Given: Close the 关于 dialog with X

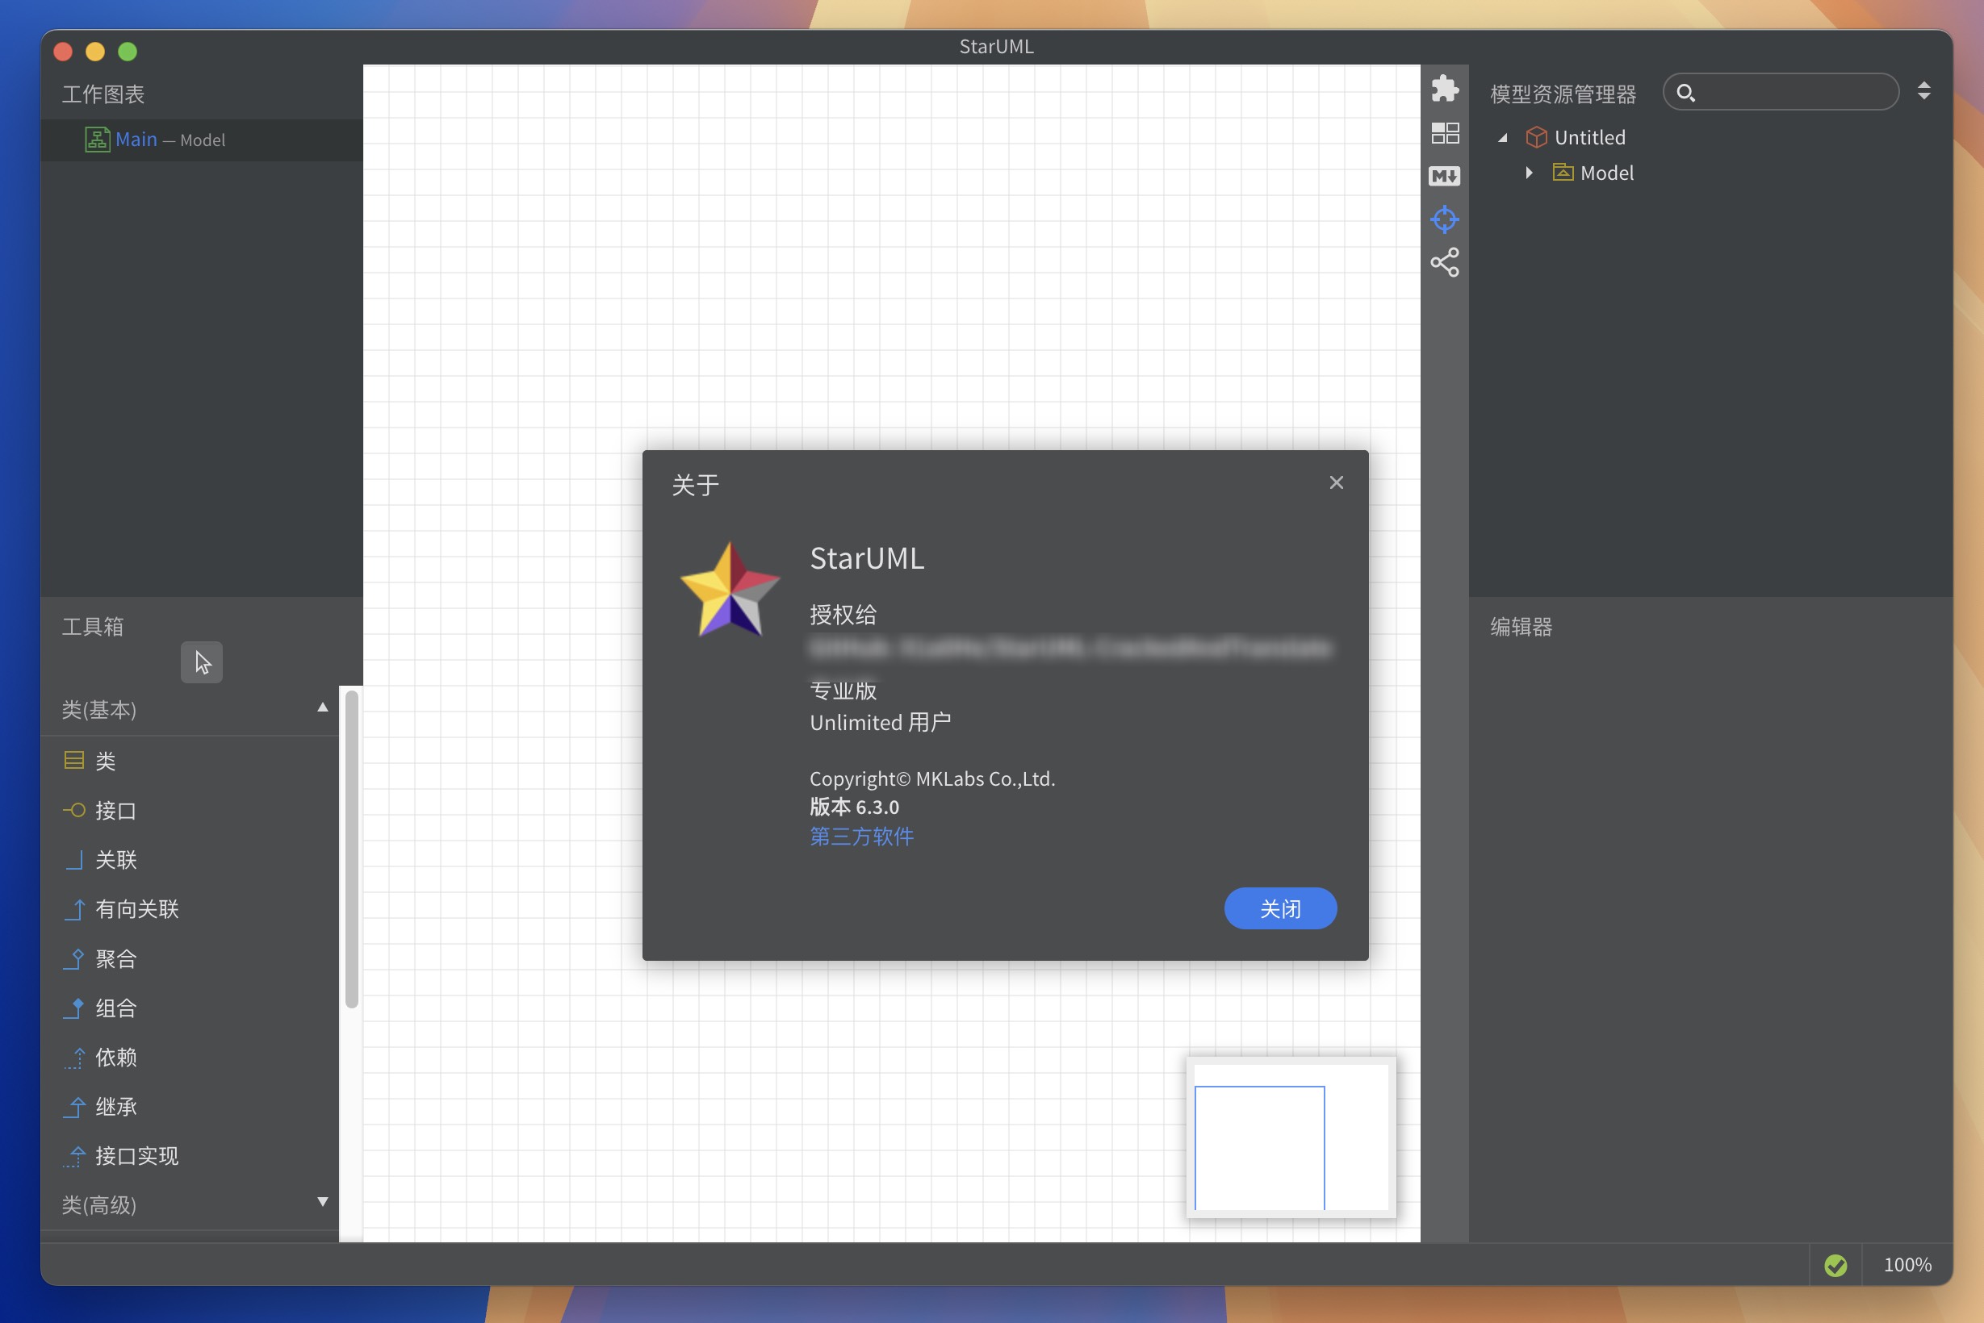Looking at the screenshot, I should coord(1336,482).
